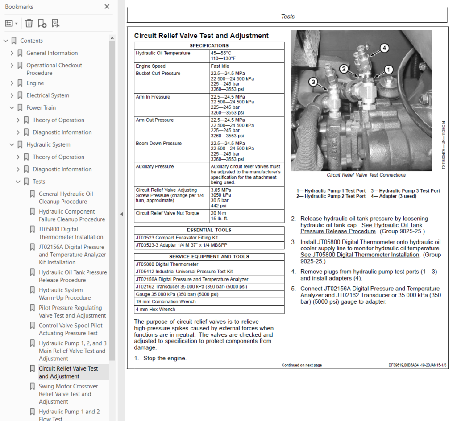The width and height of the screenshot is (457, 421).
Task: Click the find current bookmark icon
Action: tap(55, 23)
